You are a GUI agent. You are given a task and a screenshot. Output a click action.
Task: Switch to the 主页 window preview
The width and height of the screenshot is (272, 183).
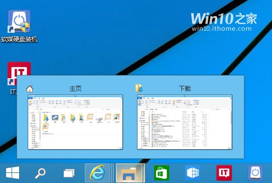pyautogui.click(x=75, y=122)
